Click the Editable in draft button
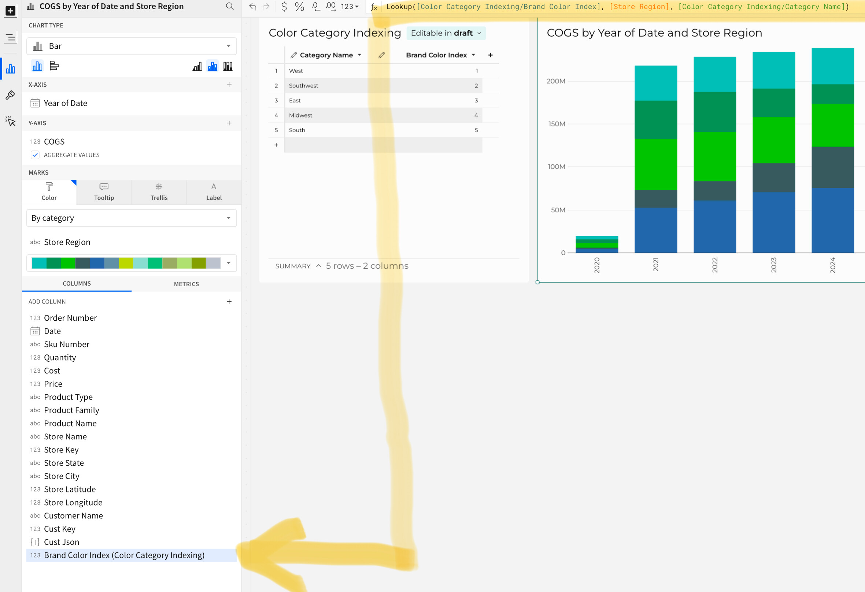The height and width of the screenshot is (592, 865). click(x=446, y=33)
